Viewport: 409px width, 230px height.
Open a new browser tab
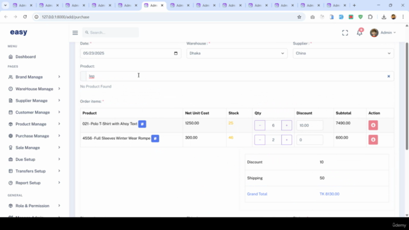[354, 5]
